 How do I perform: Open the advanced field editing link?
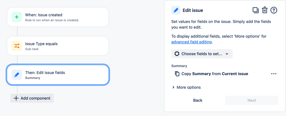click(191, 42)
